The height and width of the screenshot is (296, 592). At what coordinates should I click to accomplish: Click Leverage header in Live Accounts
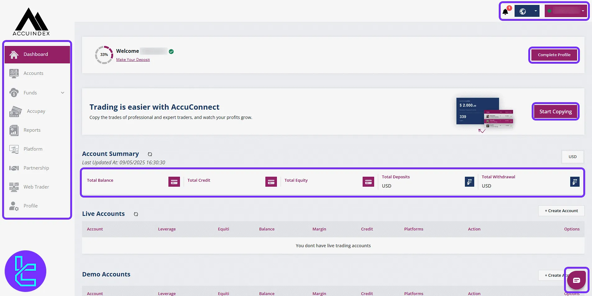tap(167, 229)
